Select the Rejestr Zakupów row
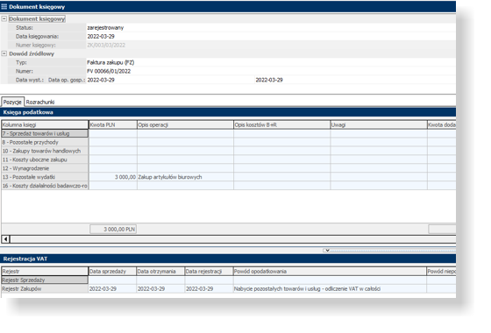The height and width of the screenshot is (333, 491). [x=45, y=289]
